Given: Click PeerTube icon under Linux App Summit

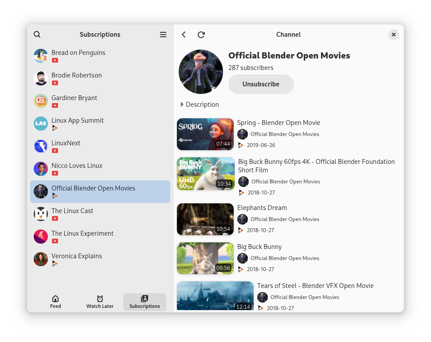Looking at the screenshot, I should click(55, 128).
